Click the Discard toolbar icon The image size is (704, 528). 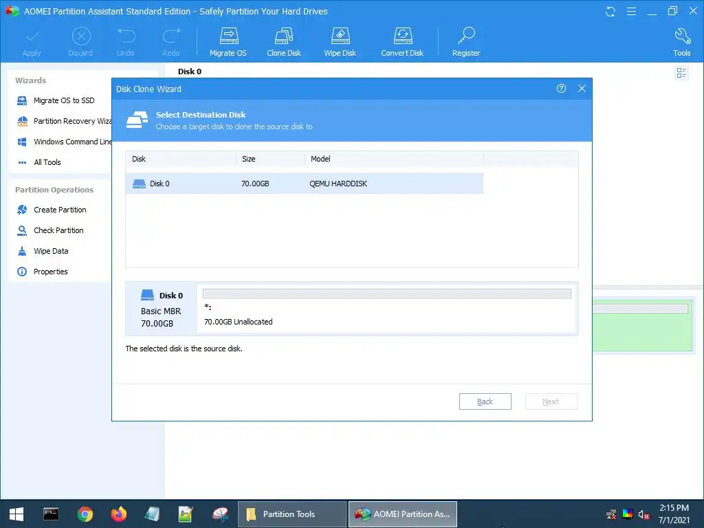81,36
